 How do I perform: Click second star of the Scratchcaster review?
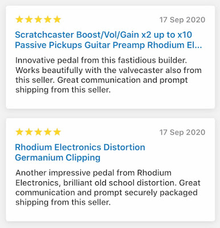pos(28,19)
